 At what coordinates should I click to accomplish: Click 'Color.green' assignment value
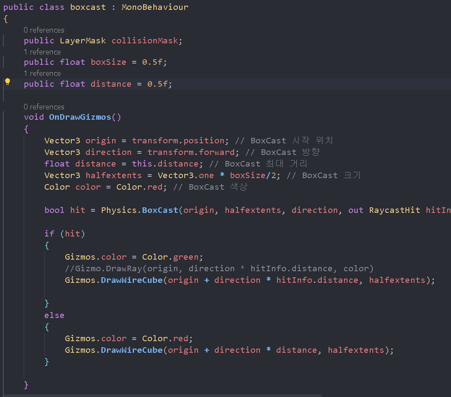click(x=170, y=257)
